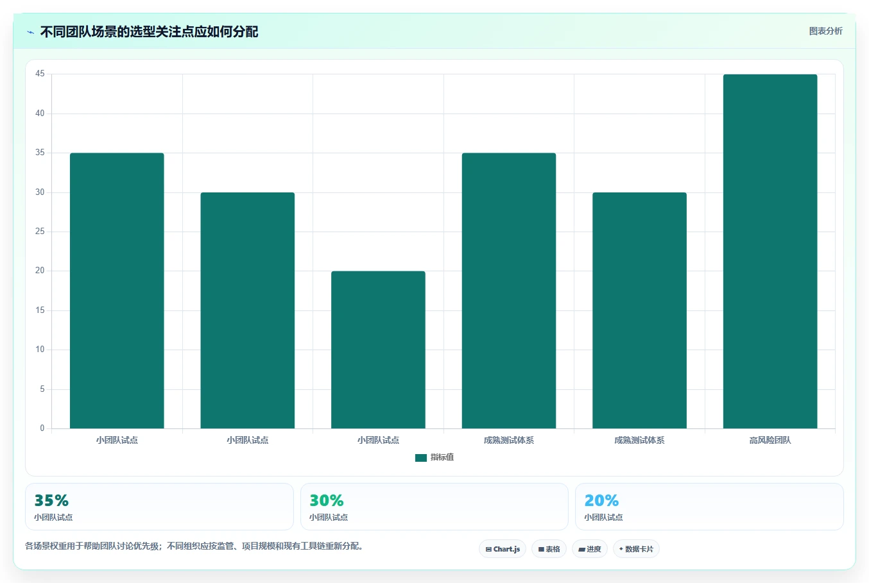Select the Chart.js tag
This screenshot has width=869, height=583.
[503, 549]
